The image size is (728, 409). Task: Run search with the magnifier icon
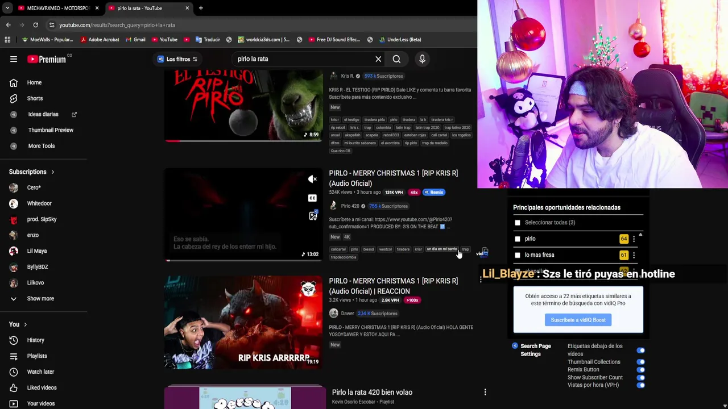pyautogui.click(x=396, y=59)
